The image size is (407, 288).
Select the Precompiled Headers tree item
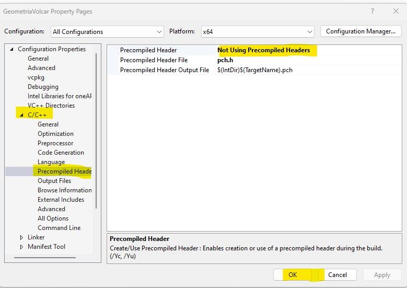(64, 171)
